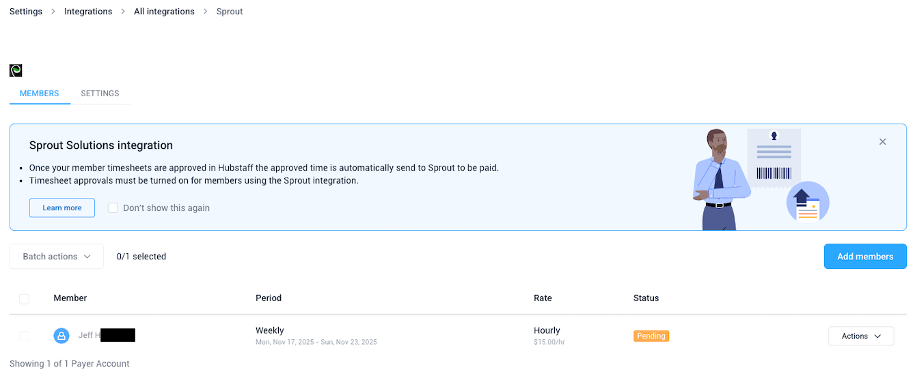Click the Learn more button
Viewport: 915px width, 385px height.
point(62,208)
